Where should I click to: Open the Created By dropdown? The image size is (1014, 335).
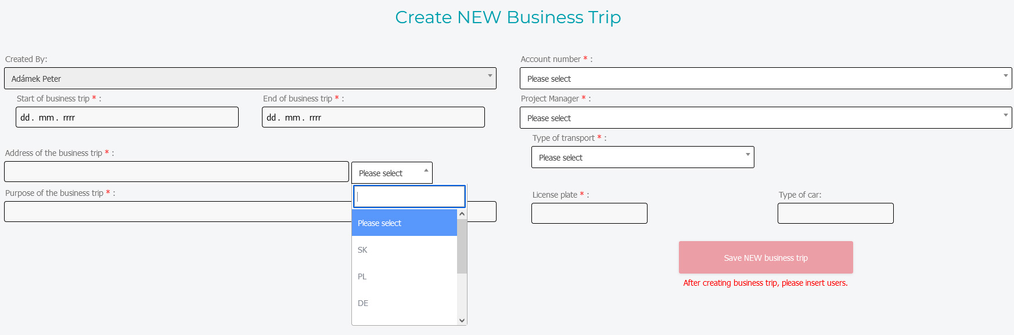pos(250,78)
